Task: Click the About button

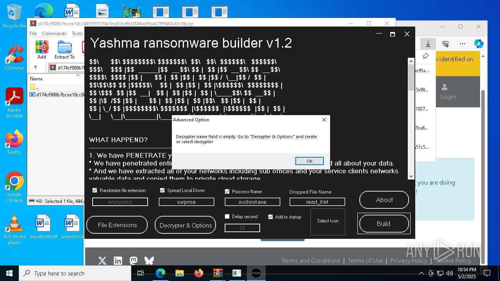Action: point(384,200)
